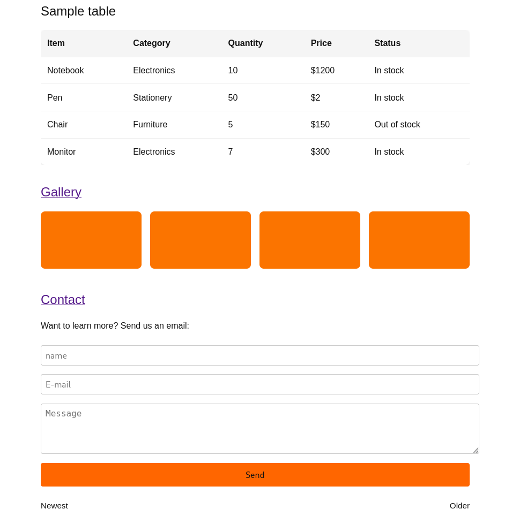
Task: Open the Gallery heading link
Action: point(61,192)
